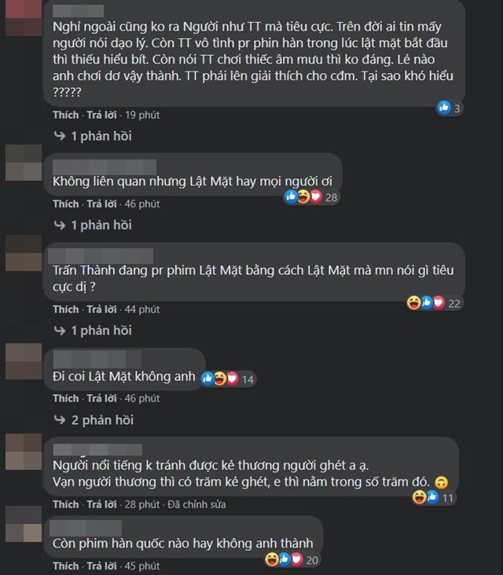
Task: Like the comment posted 19 phút ago
Action: click(x=66, y=115)
